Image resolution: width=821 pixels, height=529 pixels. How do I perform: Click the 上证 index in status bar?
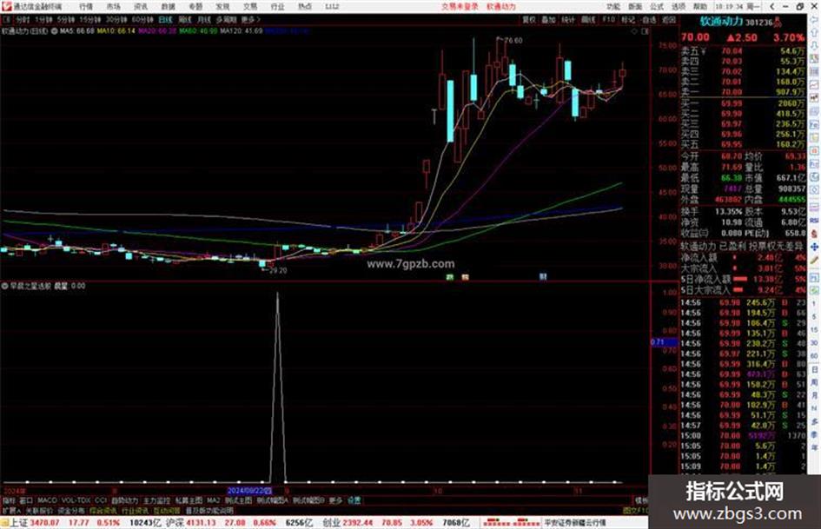pos(18,523)
